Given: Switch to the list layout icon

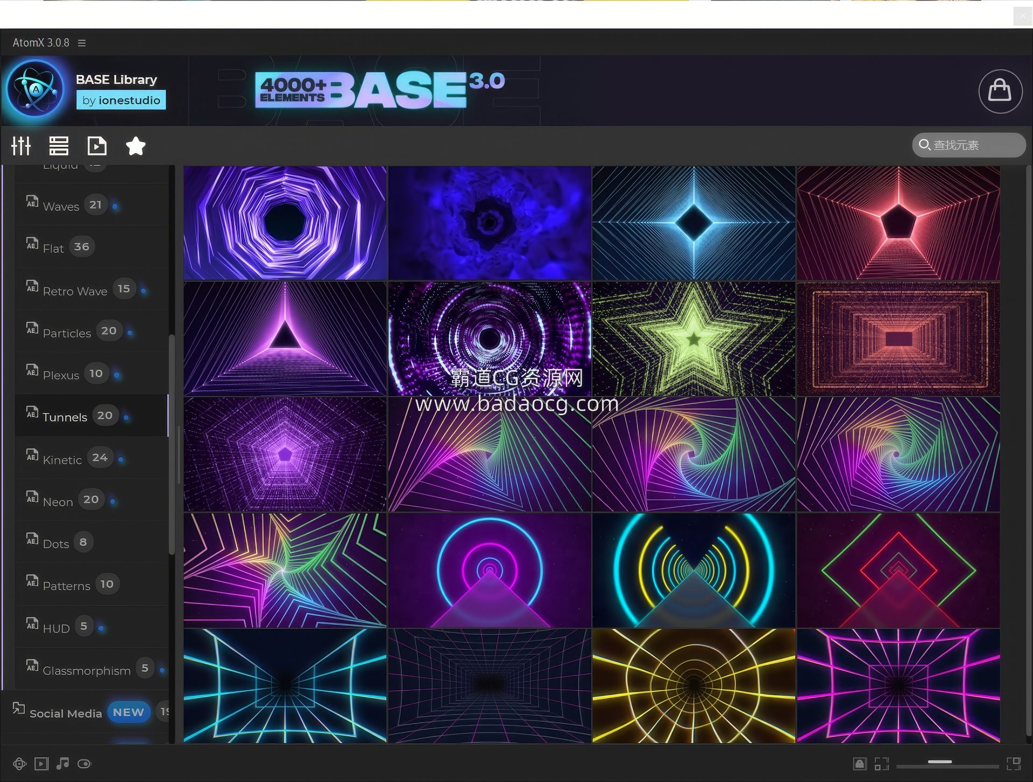Looking at the screenshot, I should coord(59,146).
